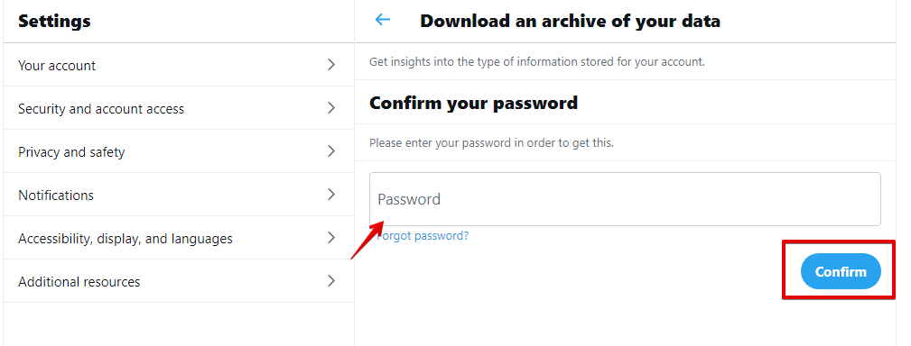Viewport: 911px width, 346px height.
Task: Open the Notifications settings
Action: [x=179, y=194]
